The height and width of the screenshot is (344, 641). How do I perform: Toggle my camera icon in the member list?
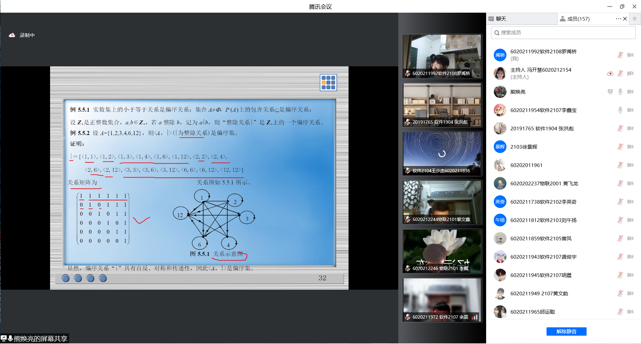coord(630,55)
